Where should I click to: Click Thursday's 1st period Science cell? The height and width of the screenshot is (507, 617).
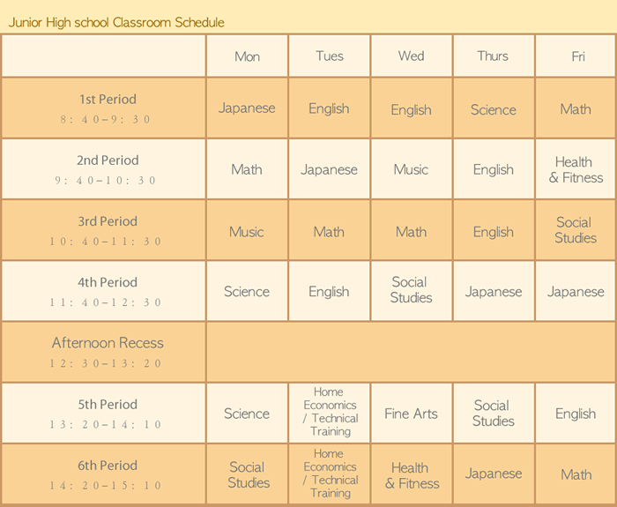(x=493, y=109)
